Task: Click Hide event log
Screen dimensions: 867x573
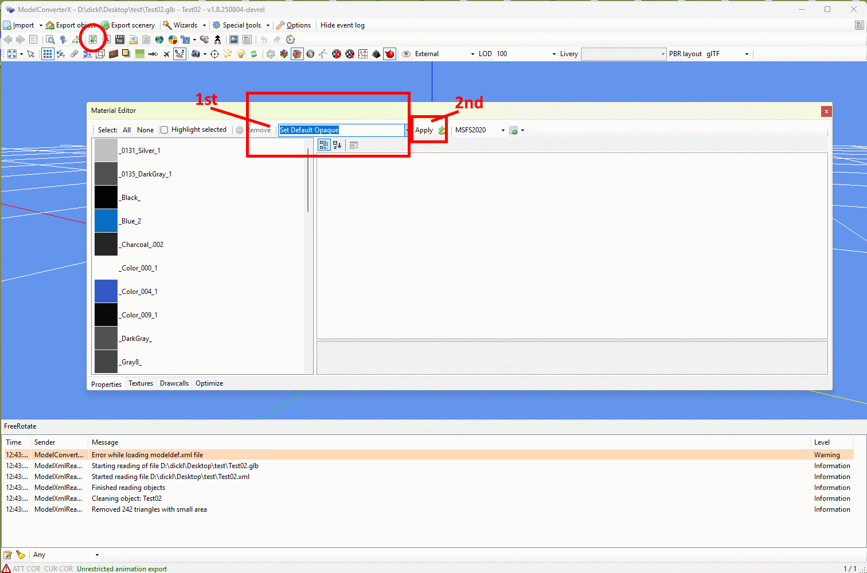Action: coord(342,25)
